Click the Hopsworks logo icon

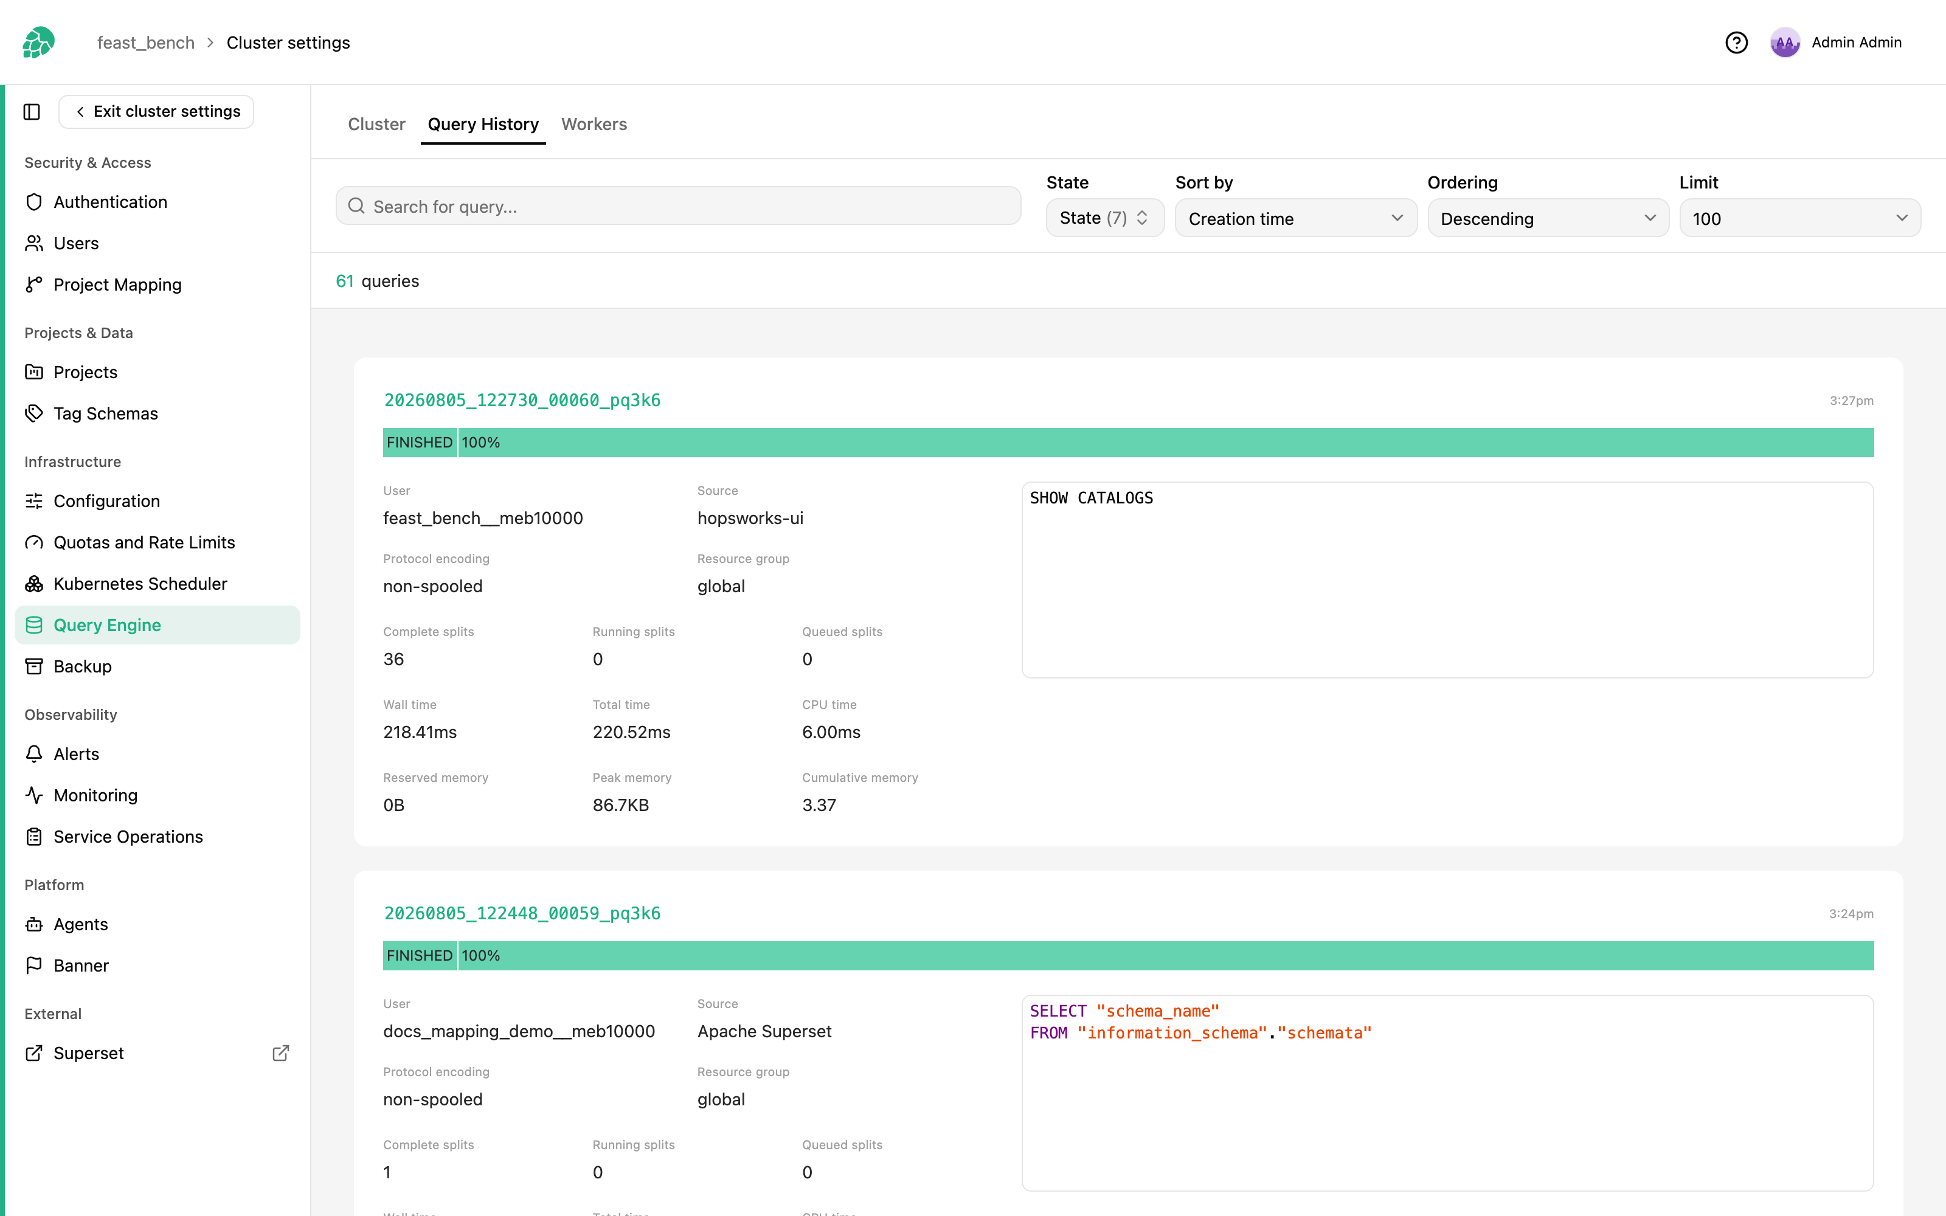coord(38,42)
